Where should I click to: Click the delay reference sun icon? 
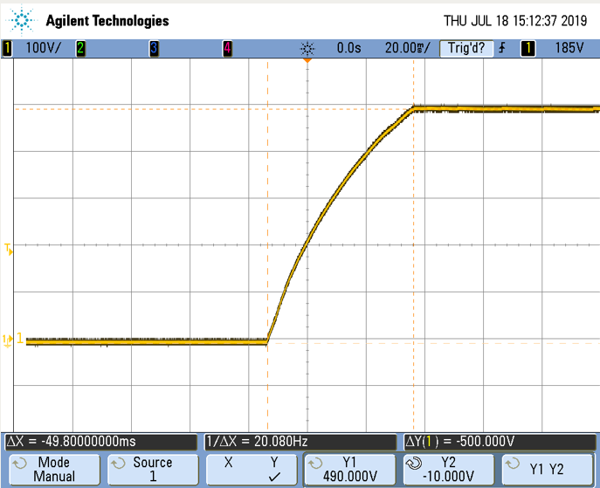pyautogui.click(x=307, y=49)
